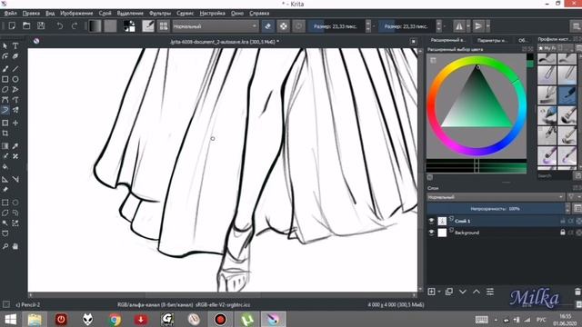
Task: Select the Rectangular Selection tool
Action: point(5,203)
